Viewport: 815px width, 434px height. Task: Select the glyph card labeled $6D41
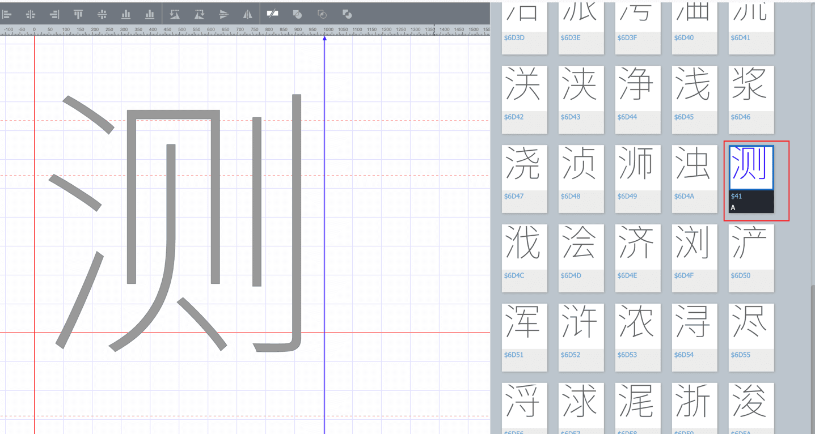coord(751,27)
